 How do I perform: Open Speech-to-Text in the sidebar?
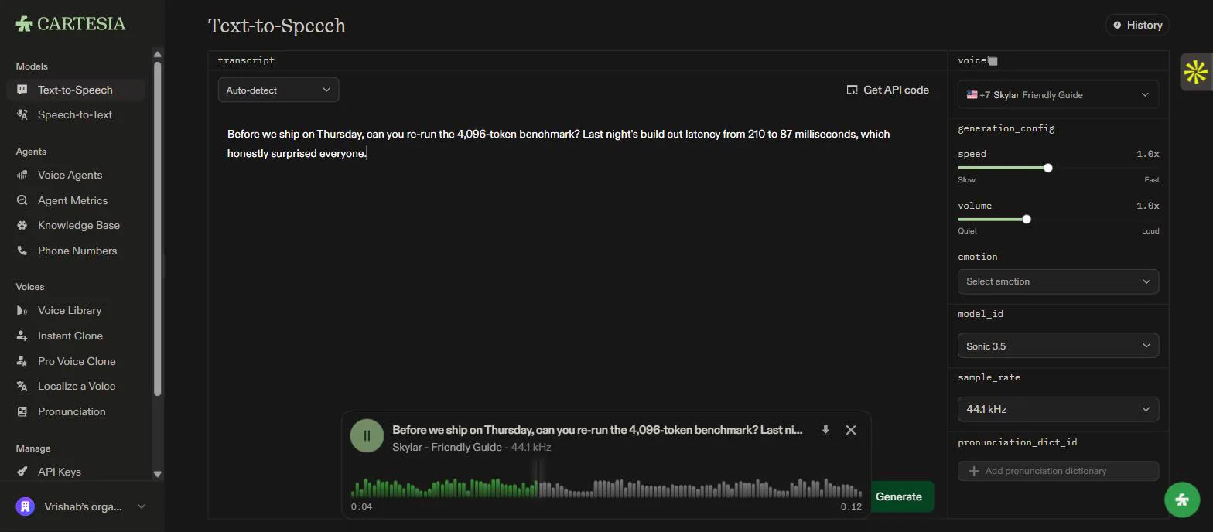pyautogui.click(x=76, y=114)
